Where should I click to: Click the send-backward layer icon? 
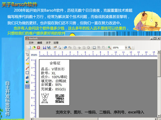(103, 47)
